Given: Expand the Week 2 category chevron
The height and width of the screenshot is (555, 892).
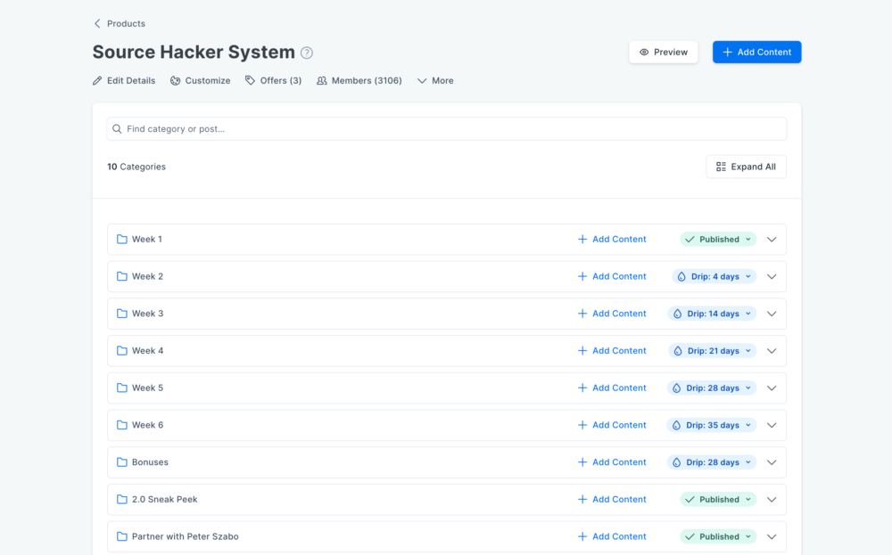Looking at the screenshot, I should tap(772, 277).
